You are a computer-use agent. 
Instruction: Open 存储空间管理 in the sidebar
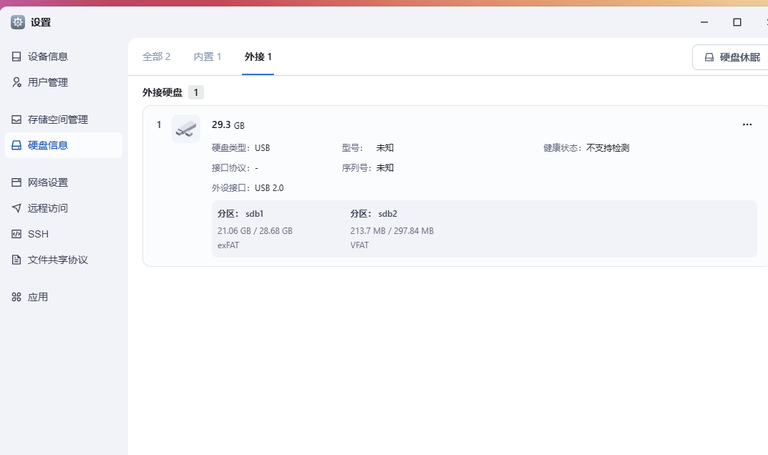click(x=58, y=119)
